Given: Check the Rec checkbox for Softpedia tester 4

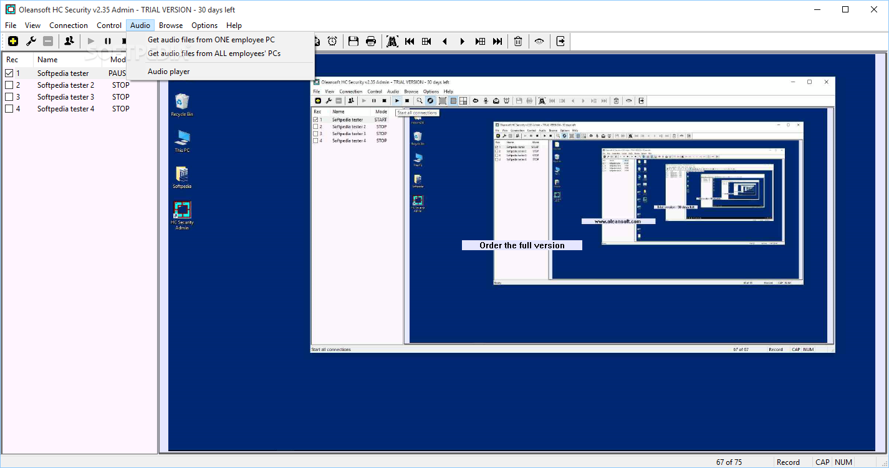Looking at the screenshot, I should (9, 108).
